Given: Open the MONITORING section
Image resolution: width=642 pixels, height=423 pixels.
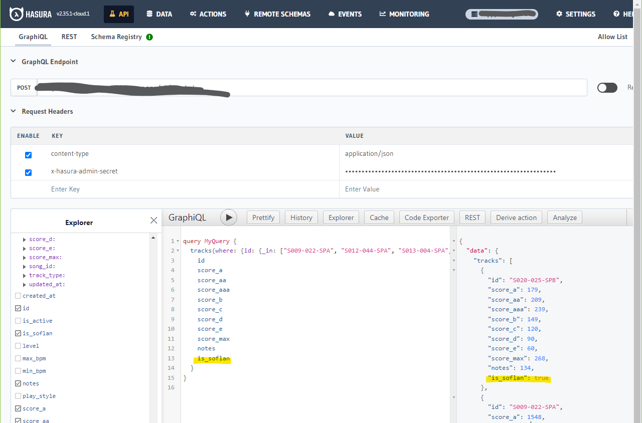Looking at the screenshot, I should (x=404, y=14).
